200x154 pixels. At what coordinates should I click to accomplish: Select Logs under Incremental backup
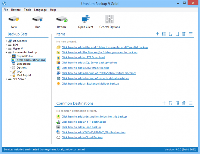pyautogui.click(x=20, y=72)
